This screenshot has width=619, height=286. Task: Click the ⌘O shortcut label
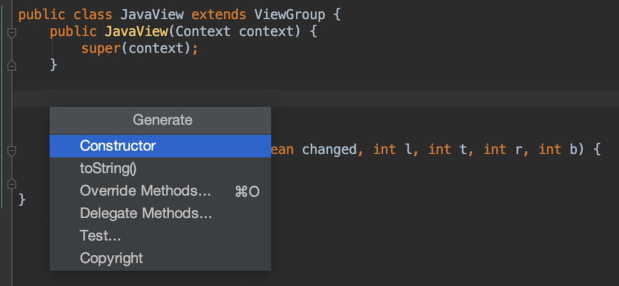247,192
